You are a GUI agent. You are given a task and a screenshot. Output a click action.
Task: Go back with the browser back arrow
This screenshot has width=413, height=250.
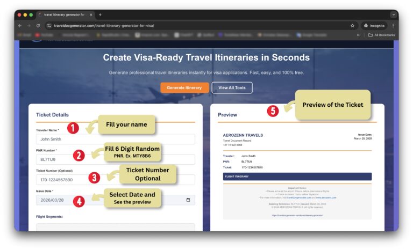point(20,26)
